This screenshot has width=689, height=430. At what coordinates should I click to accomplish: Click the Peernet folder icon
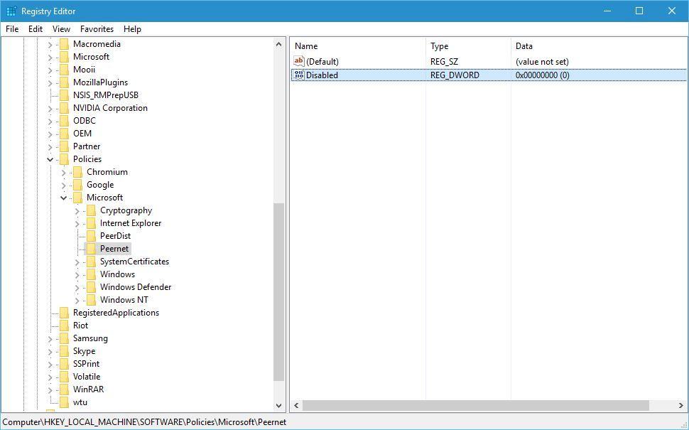(91, 249)
